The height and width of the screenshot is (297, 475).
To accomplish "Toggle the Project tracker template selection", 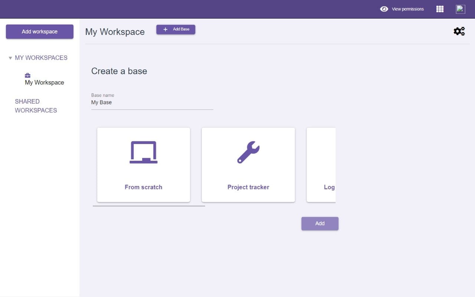I will (x=248, y=164).
